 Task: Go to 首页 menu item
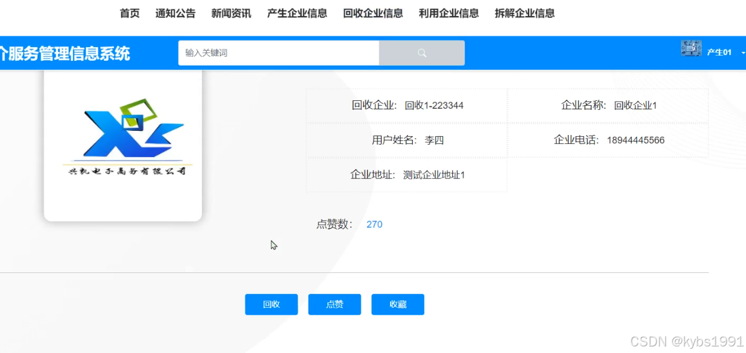[x=130, y=13]
